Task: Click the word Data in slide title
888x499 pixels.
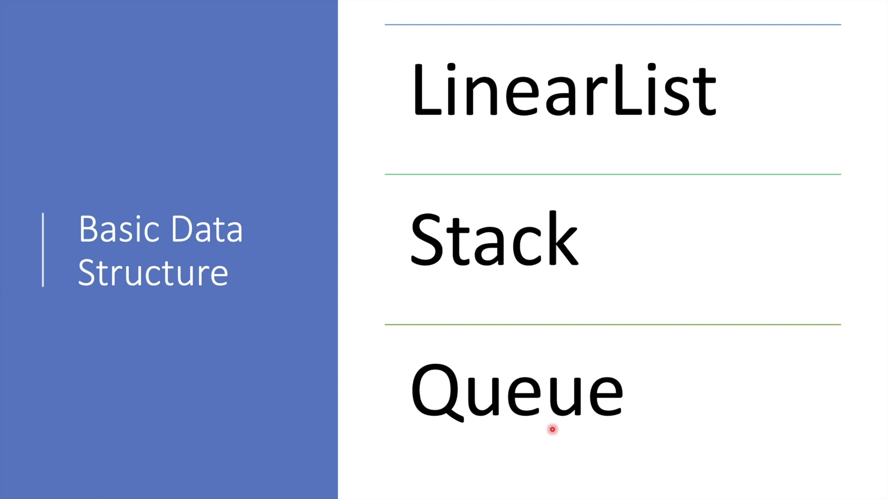Action: [207, 229]
